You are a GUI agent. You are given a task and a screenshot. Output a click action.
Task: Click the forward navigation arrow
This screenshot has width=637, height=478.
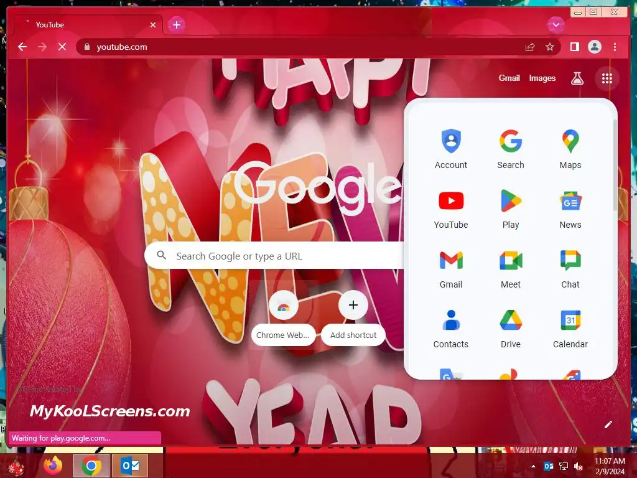(x=42, y=47)
